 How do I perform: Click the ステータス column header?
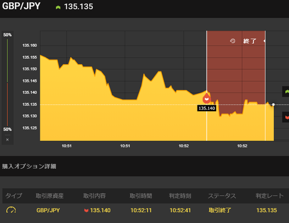(x=222, y=196)
